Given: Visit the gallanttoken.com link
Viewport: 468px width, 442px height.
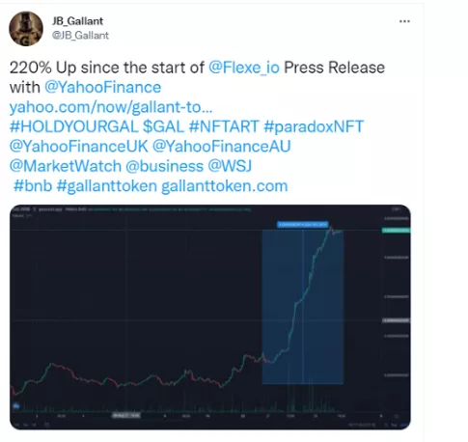Looking at the screenshot, I should click(x=225, y=186).
